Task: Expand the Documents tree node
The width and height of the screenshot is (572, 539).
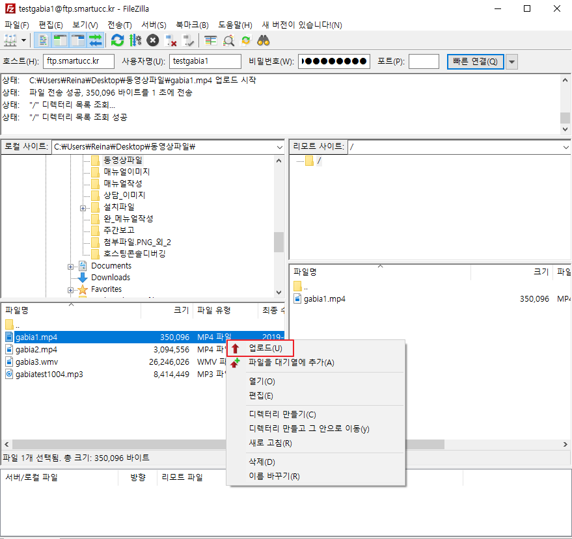Action: [x=70, y=267]
